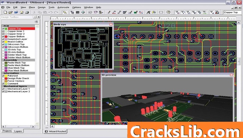Click the Keepin/out Layer color swatch

coord(6,39)
